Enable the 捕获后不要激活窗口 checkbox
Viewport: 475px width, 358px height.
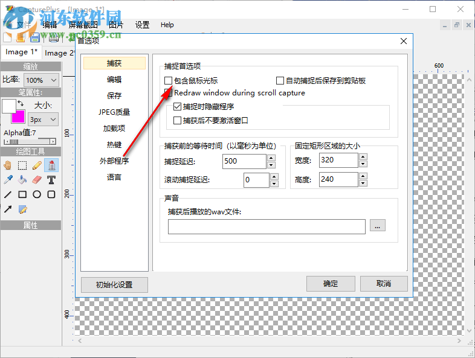[177, 121]
